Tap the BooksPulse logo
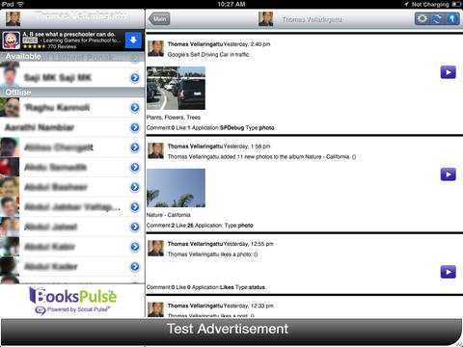The image size is (463, 347). coord(73,296)
